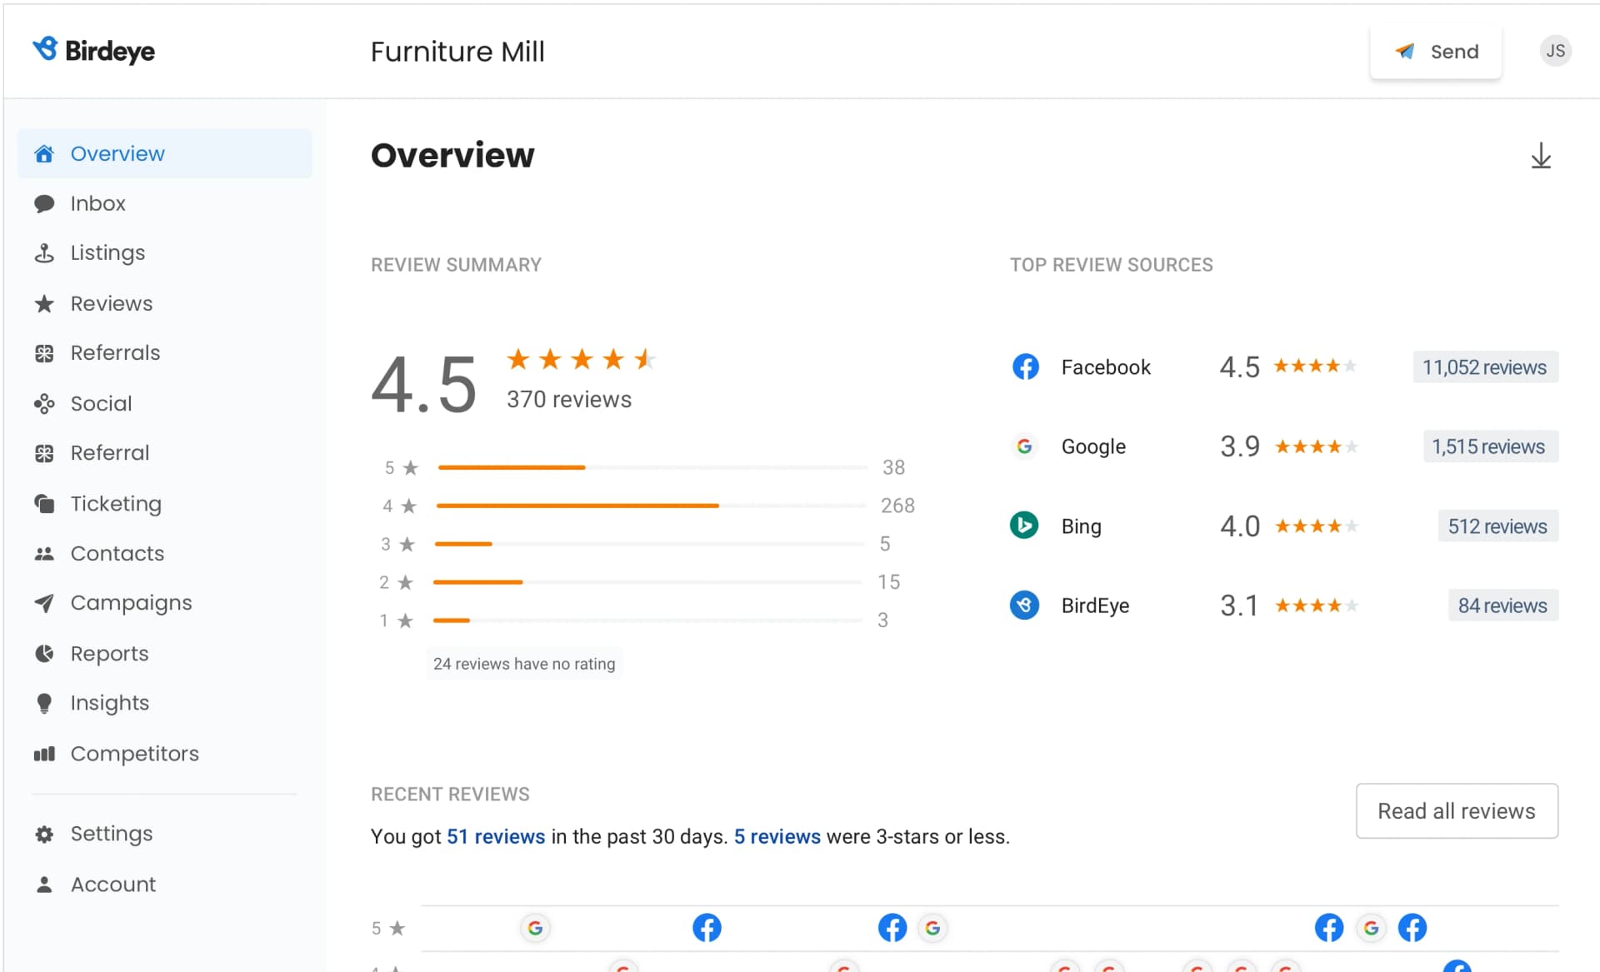This screenshot has width=1600, height=972.
Task: Open Insights from sidebar
Action: (x=110, y=702)
